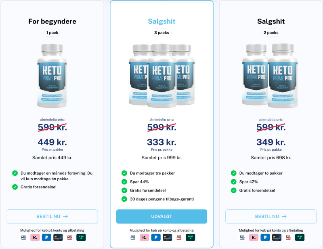Image resolution: width=323 pixels, height=249 pixels.
Task: Select the 3 packs label badge
Action: [x=161, y=33]
